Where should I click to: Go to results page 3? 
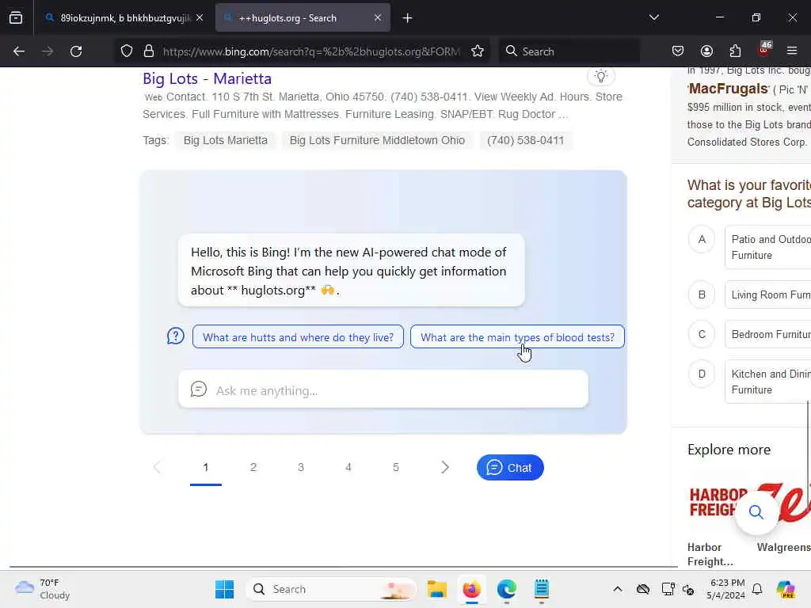[300, 467]
